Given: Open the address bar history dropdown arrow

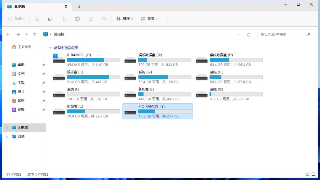Looking at the screenshot, I should pyautogui.click(x=238, y=34).
